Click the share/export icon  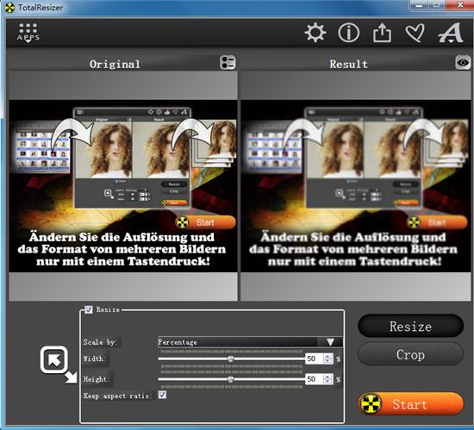382,33
